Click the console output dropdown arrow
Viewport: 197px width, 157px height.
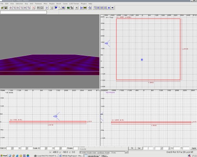coord(126,152)
